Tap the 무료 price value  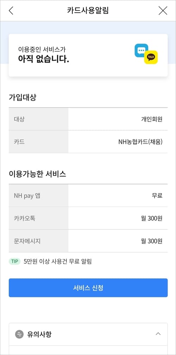(x=157, y=195)
